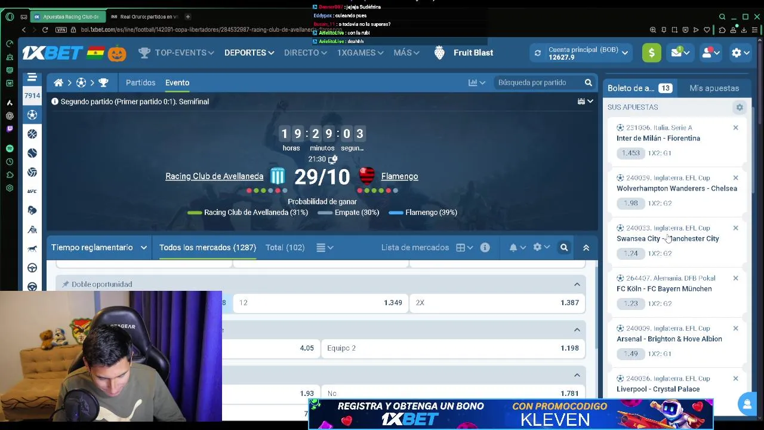Open the calendar dropdown on event banner

click(x=586, y=102)
